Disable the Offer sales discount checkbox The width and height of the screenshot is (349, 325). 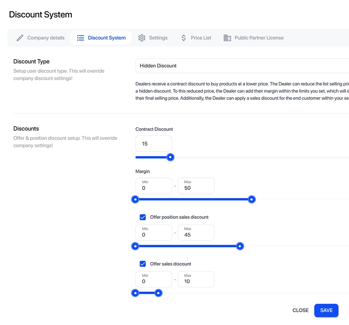[143, 264]
